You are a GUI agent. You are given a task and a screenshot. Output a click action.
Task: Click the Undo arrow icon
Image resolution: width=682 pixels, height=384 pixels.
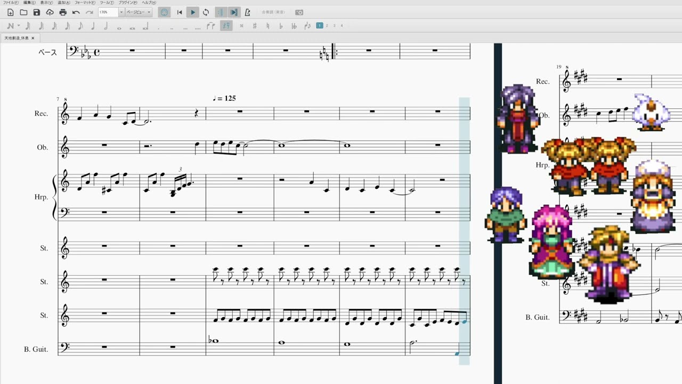76,12
